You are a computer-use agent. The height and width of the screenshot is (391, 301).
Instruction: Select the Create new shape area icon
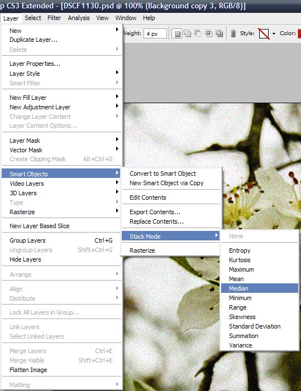click(177, 33)
